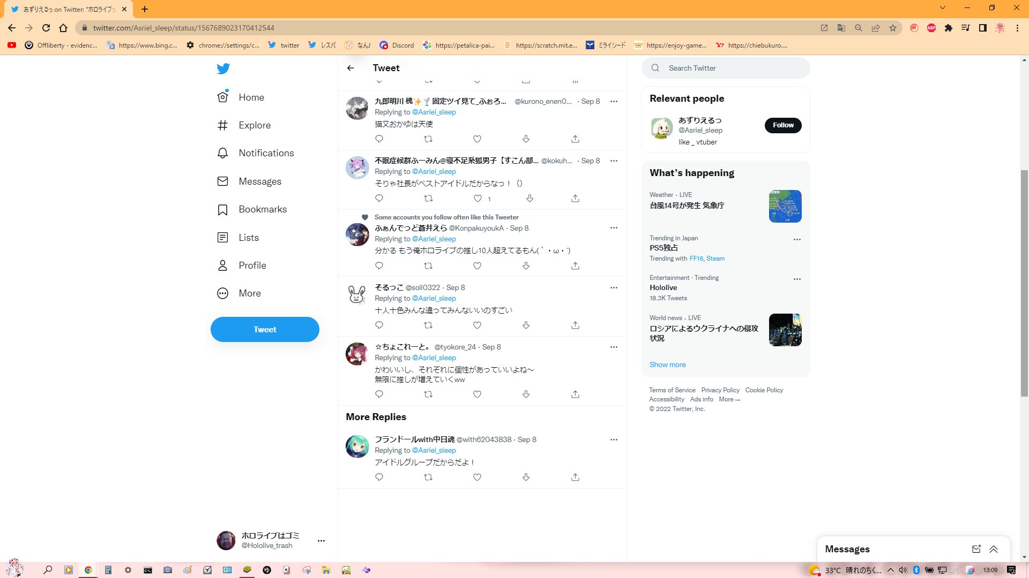Reply to フランドールwith中日魂's tweet
1029x578 pixels.
pyautogui.click(x=379, y=477)
